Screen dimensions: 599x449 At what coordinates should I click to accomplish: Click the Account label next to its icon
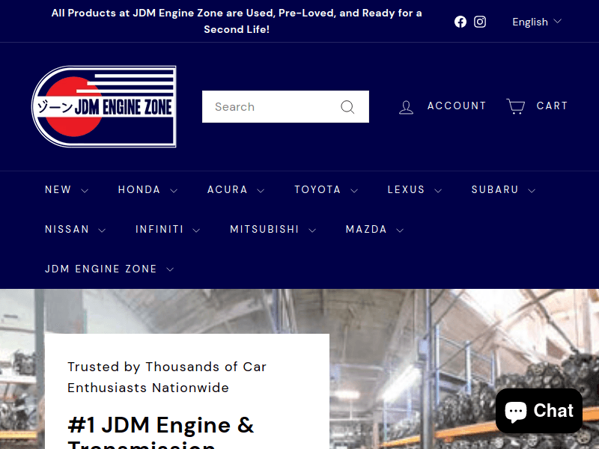click(457, 106)
